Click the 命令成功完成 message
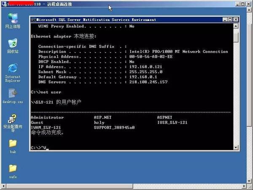 [x=47, y=133]
